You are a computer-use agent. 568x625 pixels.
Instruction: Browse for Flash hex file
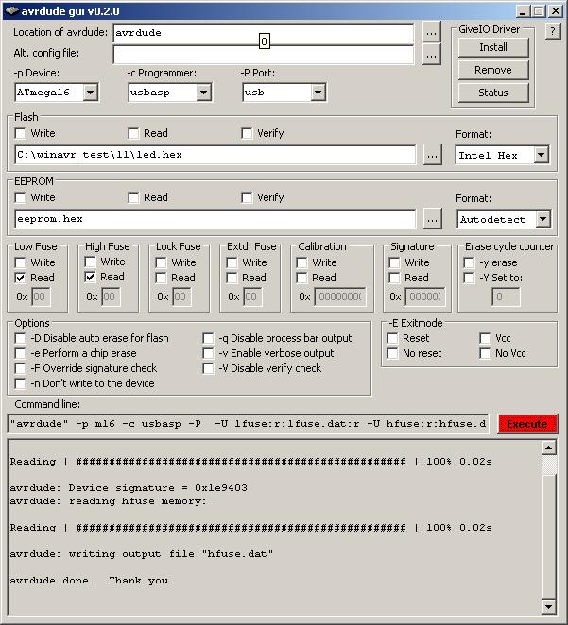433,155
